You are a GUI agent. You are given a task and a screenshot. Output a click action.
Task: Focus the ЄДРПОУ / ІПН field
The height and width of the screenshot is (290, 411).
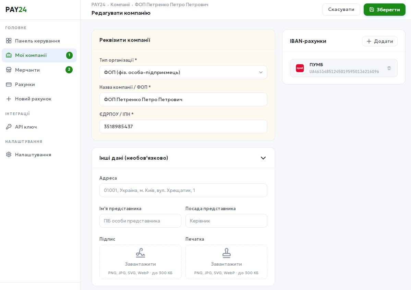[183, 126]
